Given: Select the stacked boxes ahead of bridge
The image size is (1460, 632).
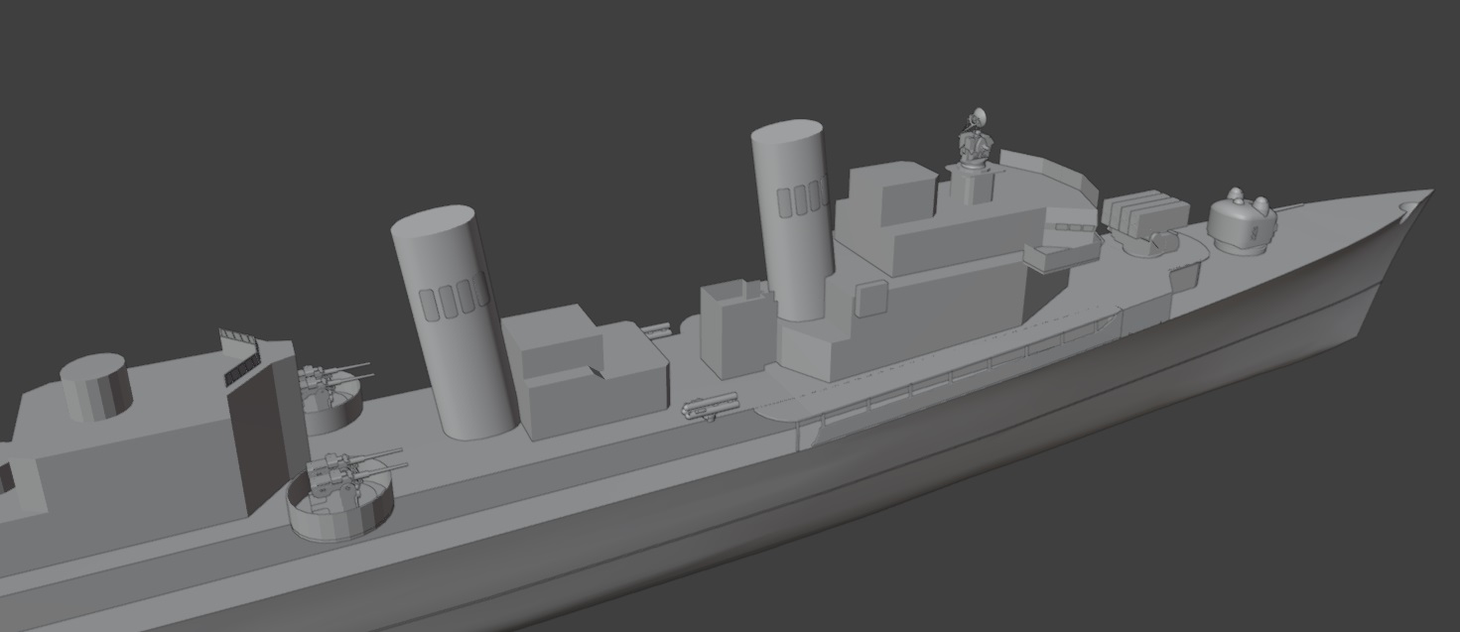Looking at the screenshot, I should pos(1146,213).
